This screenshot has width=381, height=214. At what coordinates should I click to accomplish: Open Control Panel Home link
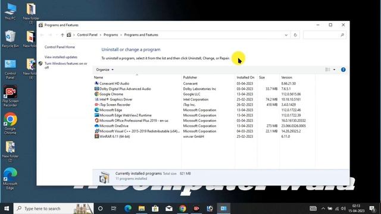(x=60, y=47)
